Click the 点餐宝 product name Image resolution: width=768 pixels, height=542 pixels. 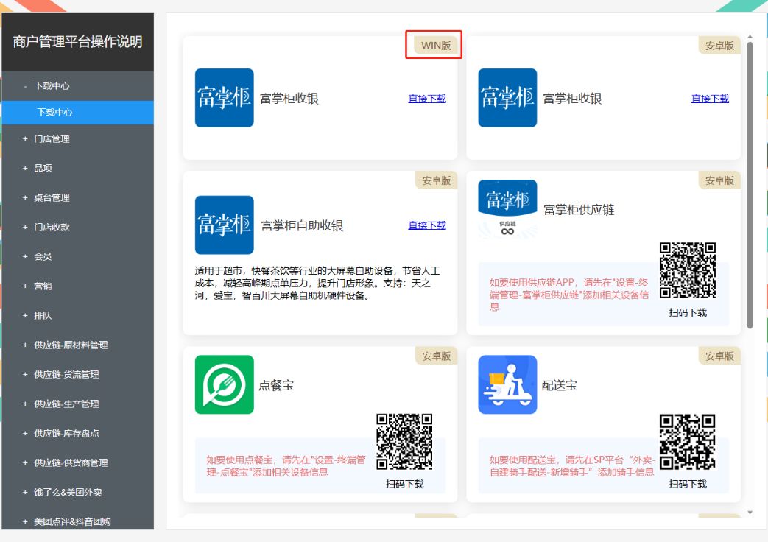coord(276,385)
